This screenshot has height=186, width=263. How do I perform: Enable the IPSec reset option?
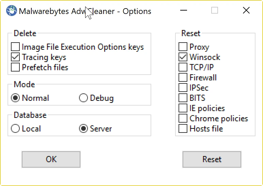coord(183,88)
